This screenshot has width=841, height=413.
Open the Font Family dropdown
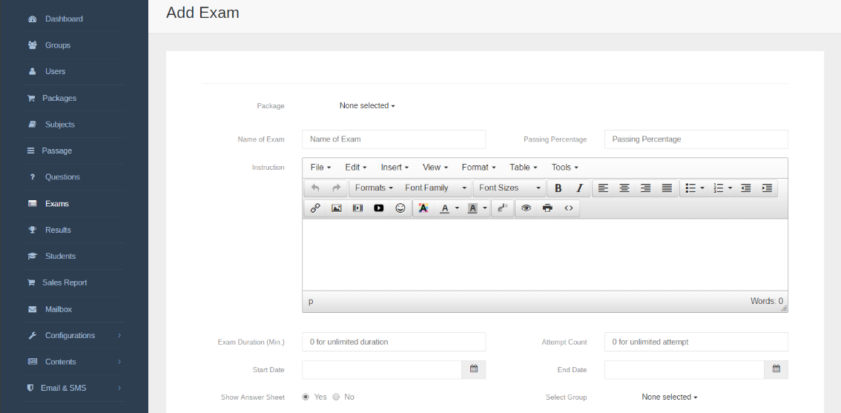[435, 188]
